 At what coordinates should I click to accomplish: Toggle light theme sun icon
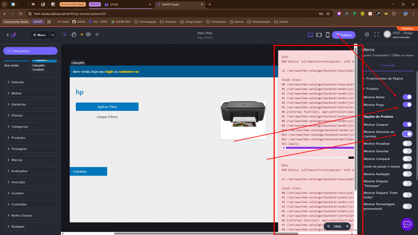pyautogui.click(x=367, y=34)
